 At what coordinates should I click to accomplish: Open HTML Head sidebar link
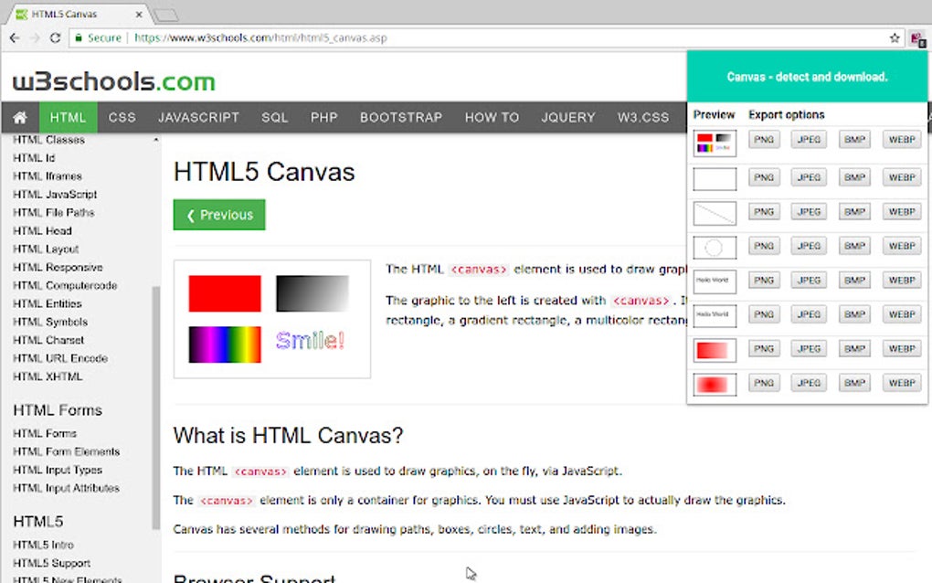point(42,230)
